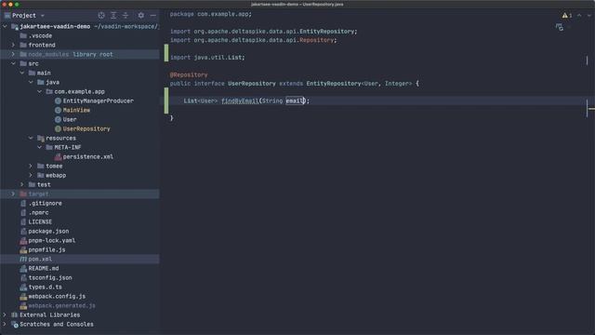The height and width of the screenshot is (335, 595).
Task: Collapse the main folder
Action: tap(22, 73)
